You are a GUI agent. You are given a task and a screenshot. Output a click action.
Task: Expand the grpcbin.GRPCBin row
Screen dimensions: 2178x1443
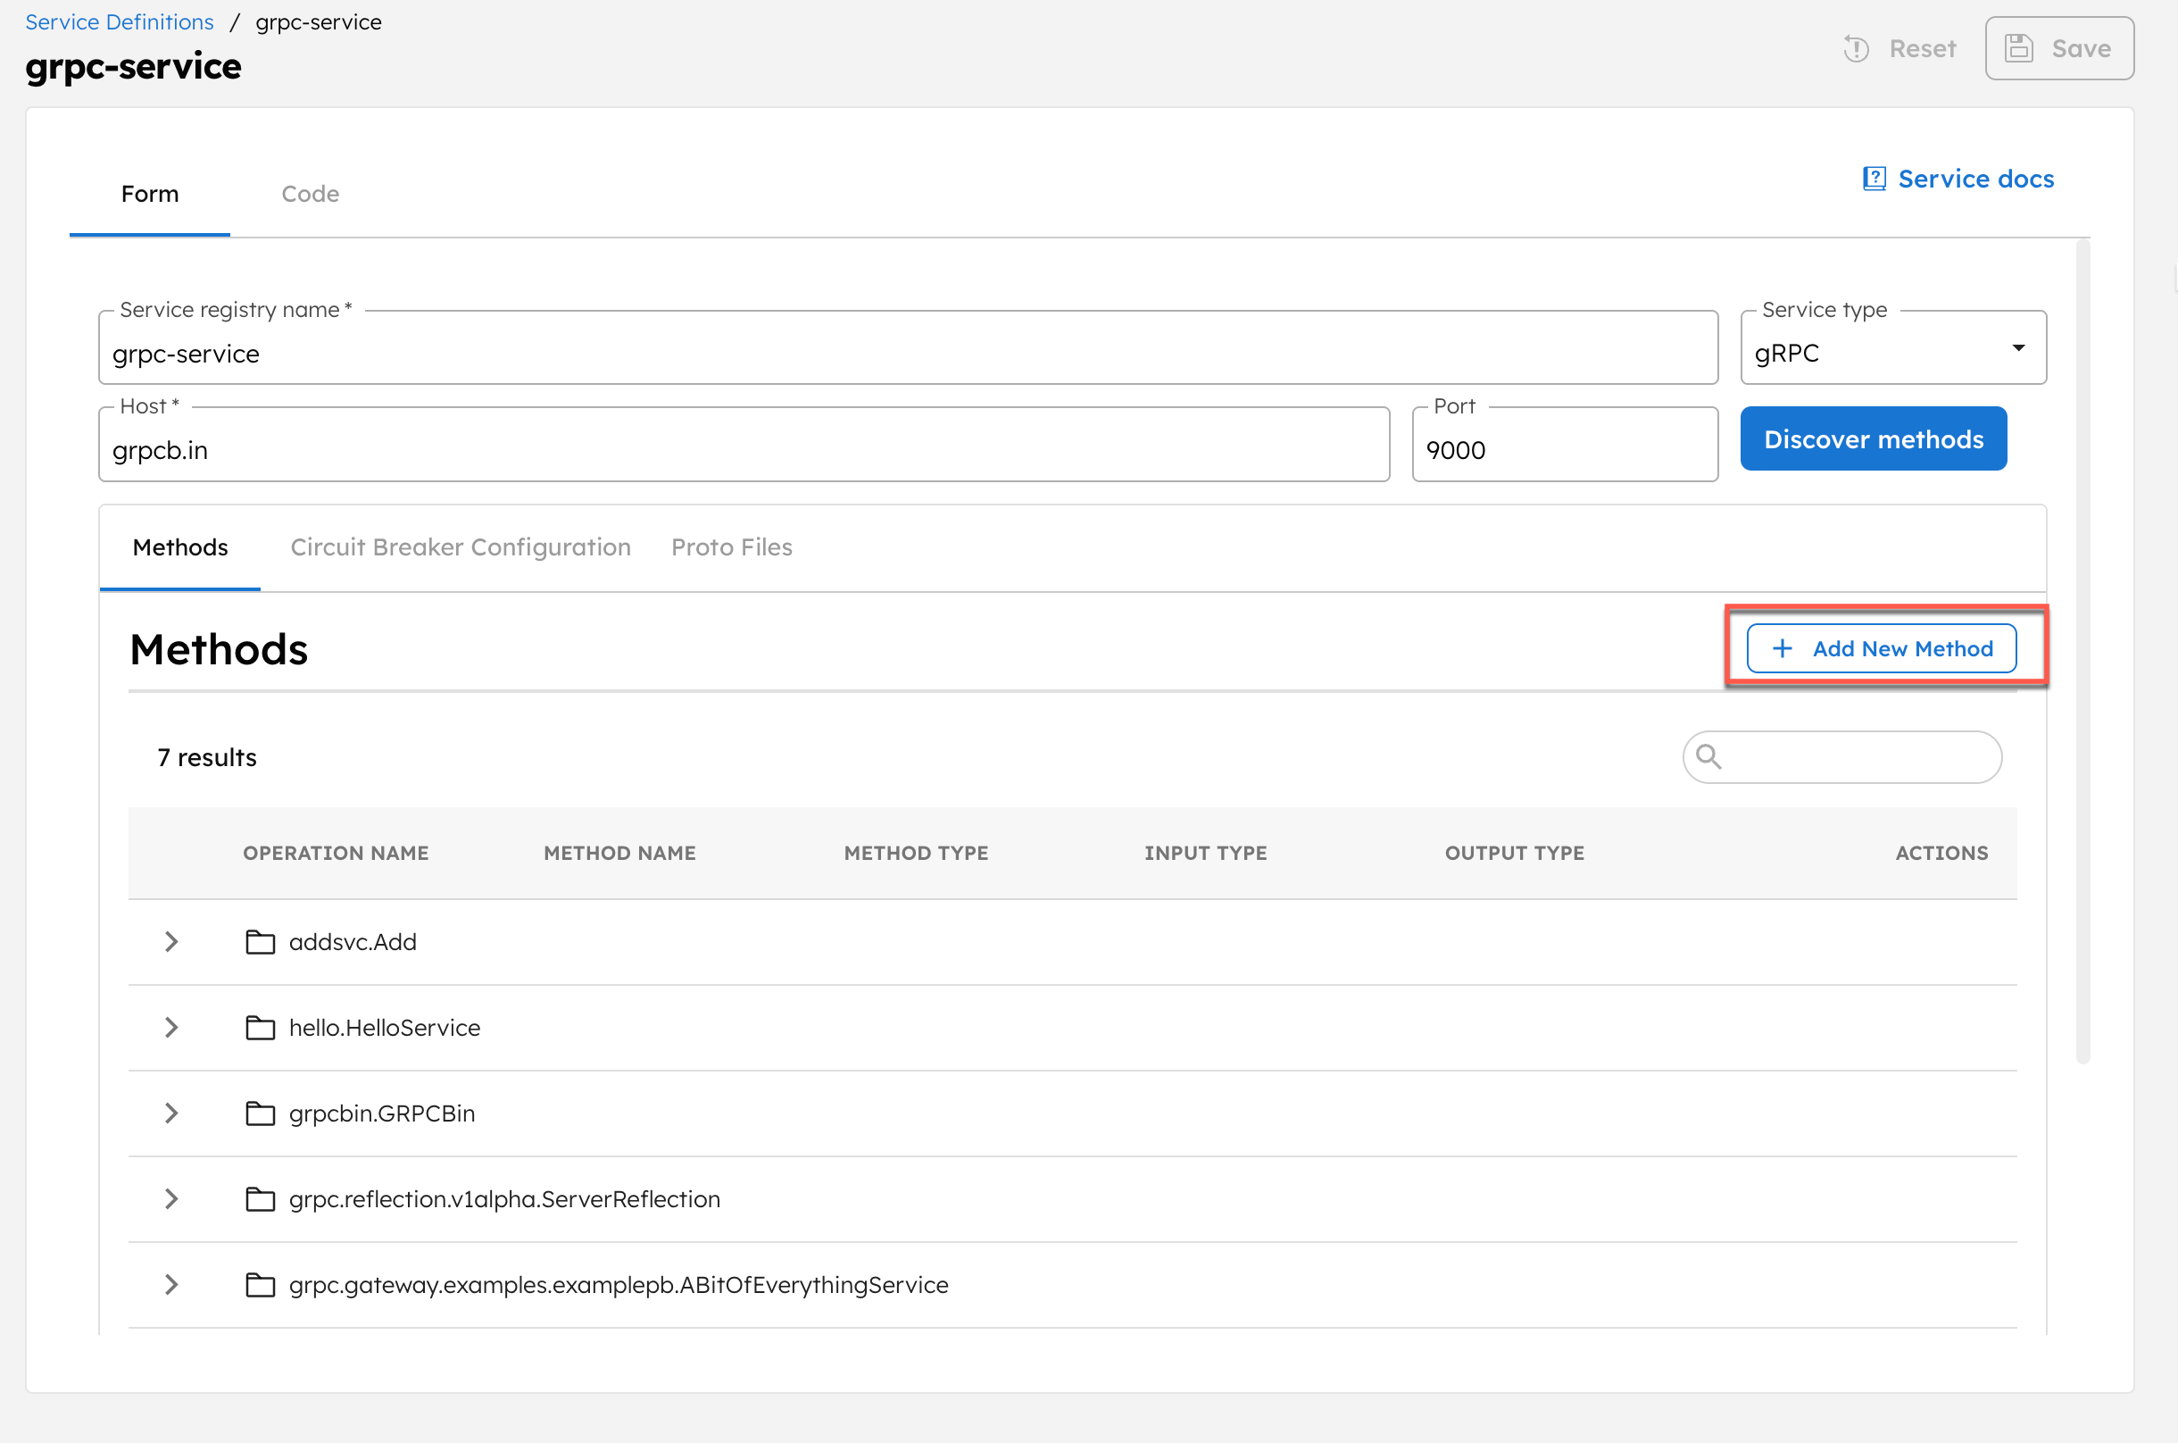(171, 1113)
